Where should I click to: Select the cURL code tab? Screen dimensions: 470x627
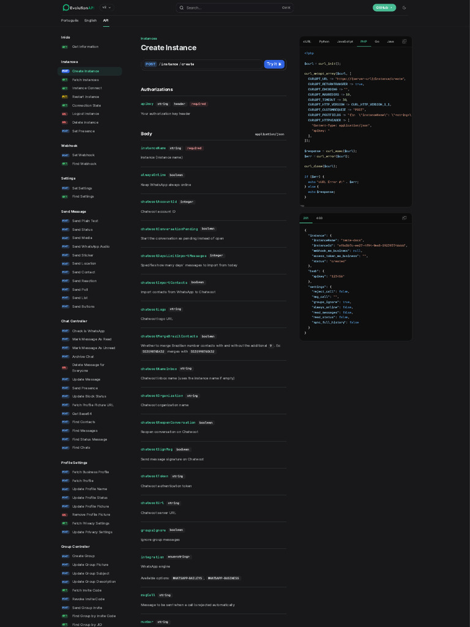point(307,42)
